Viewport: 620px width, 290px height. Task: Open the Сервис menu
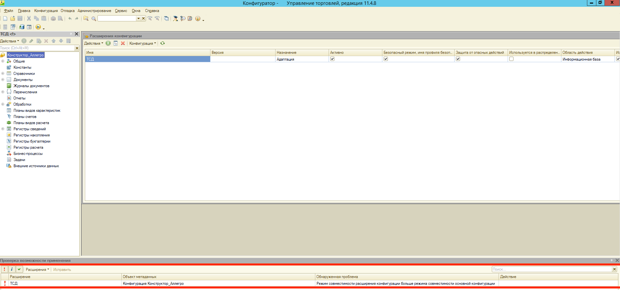[x=121, y=11]
